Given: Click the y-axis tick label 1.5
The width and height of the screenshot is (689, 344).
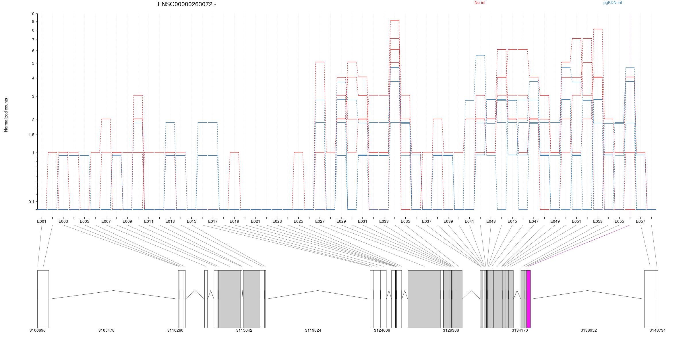Looking at the screenshot, I should pyautogui.click(x=31, y=135).
